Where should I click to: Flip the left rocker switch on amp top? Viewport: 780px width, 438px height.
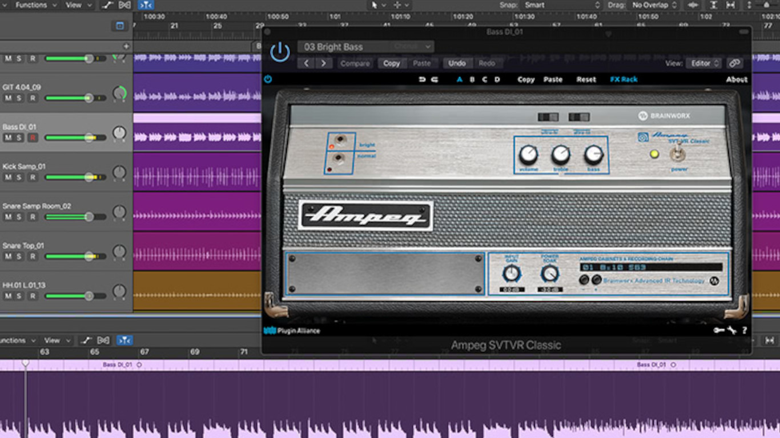548,117
